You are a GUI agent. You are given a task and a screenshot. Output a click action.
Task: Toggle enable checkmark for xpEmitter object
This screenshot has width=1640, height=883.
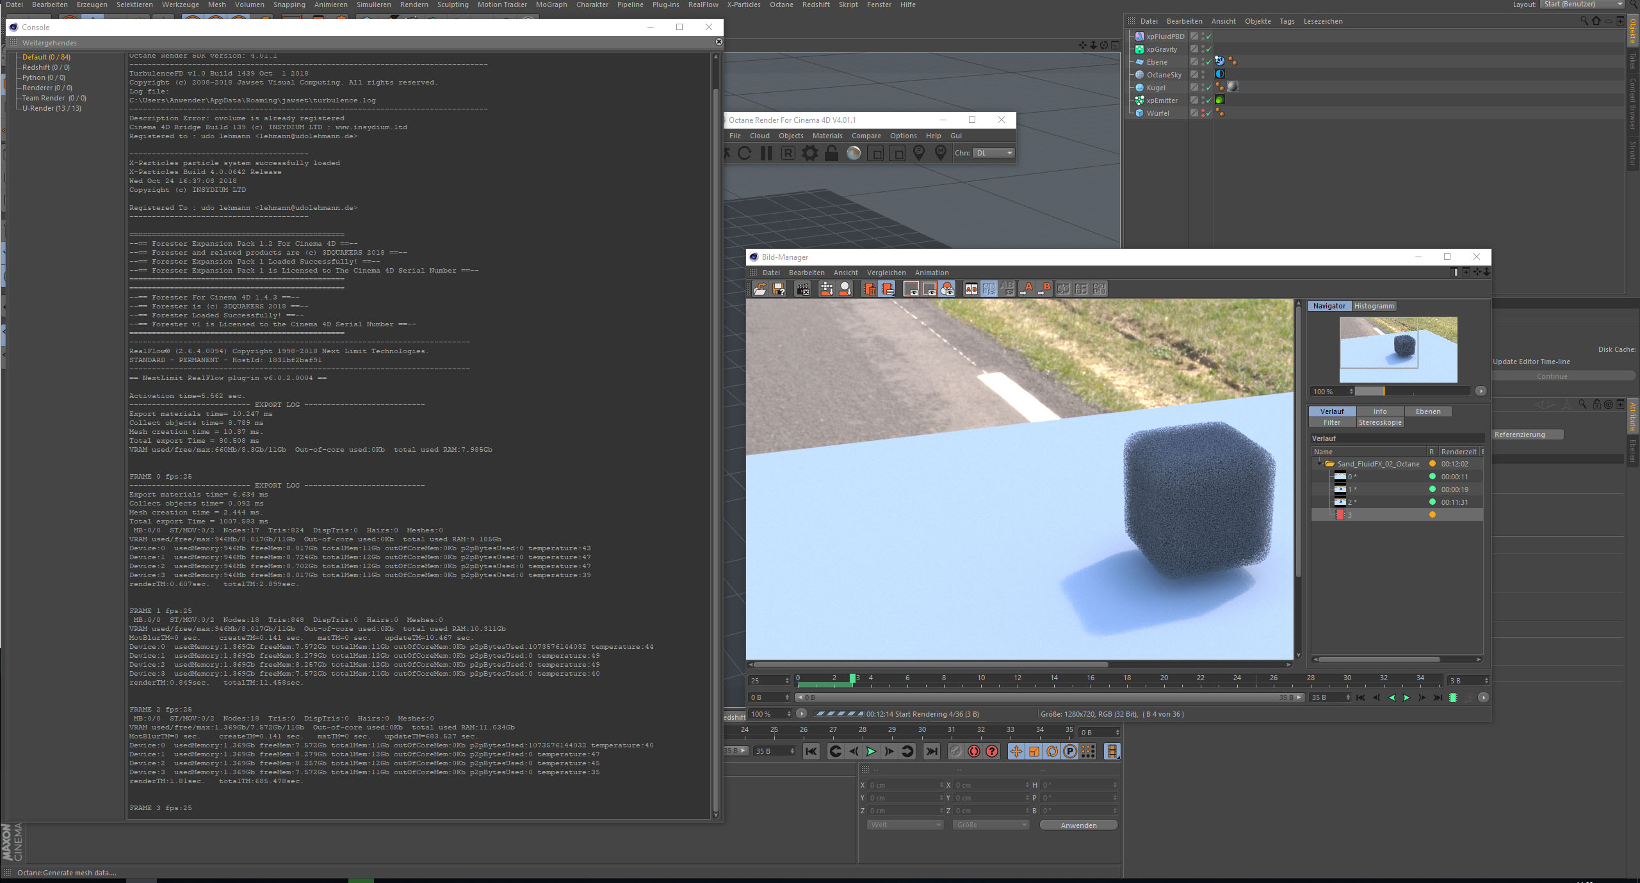click(x=1209, y=100)
